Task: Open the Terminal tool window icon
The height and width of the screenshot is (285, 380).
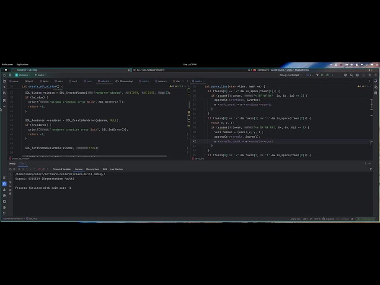Action: pos(4,202)
